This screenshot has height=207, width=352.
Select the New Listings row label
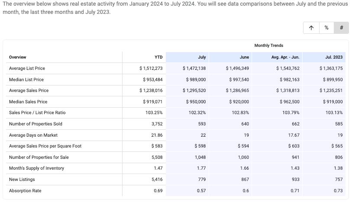point(22,180)
